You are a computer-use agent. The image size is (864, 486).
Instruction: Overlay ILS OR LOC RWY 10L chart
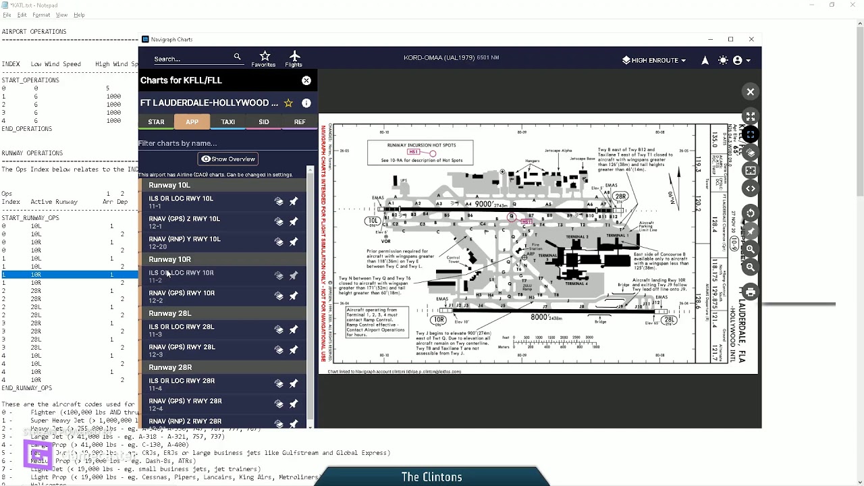click(x=279, y=201)
